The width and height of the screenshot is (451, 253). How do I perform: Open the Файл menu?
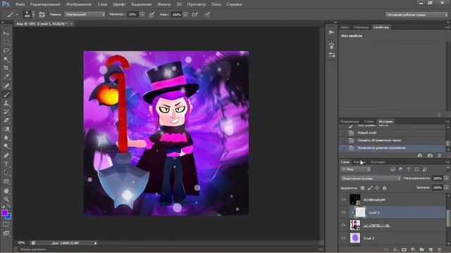[20, 4]
